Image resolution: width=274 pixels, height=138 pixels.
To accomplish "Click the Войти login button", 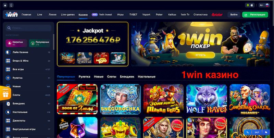I will pos(234,15).
